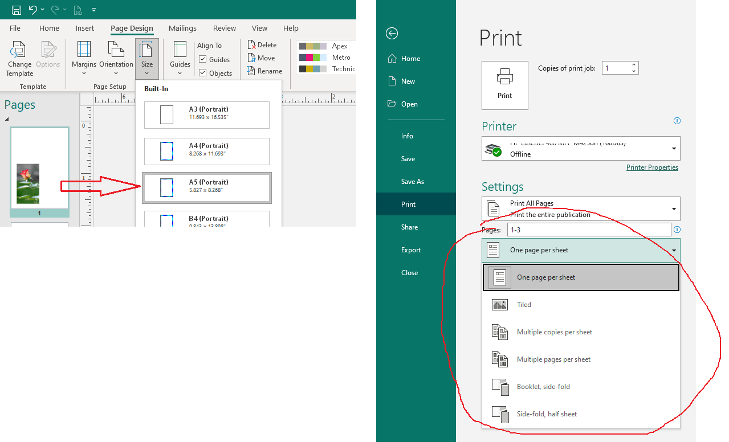Open the Help ribbon tab
The height and width of the screenshot is (442, 729).
point(291,28)
